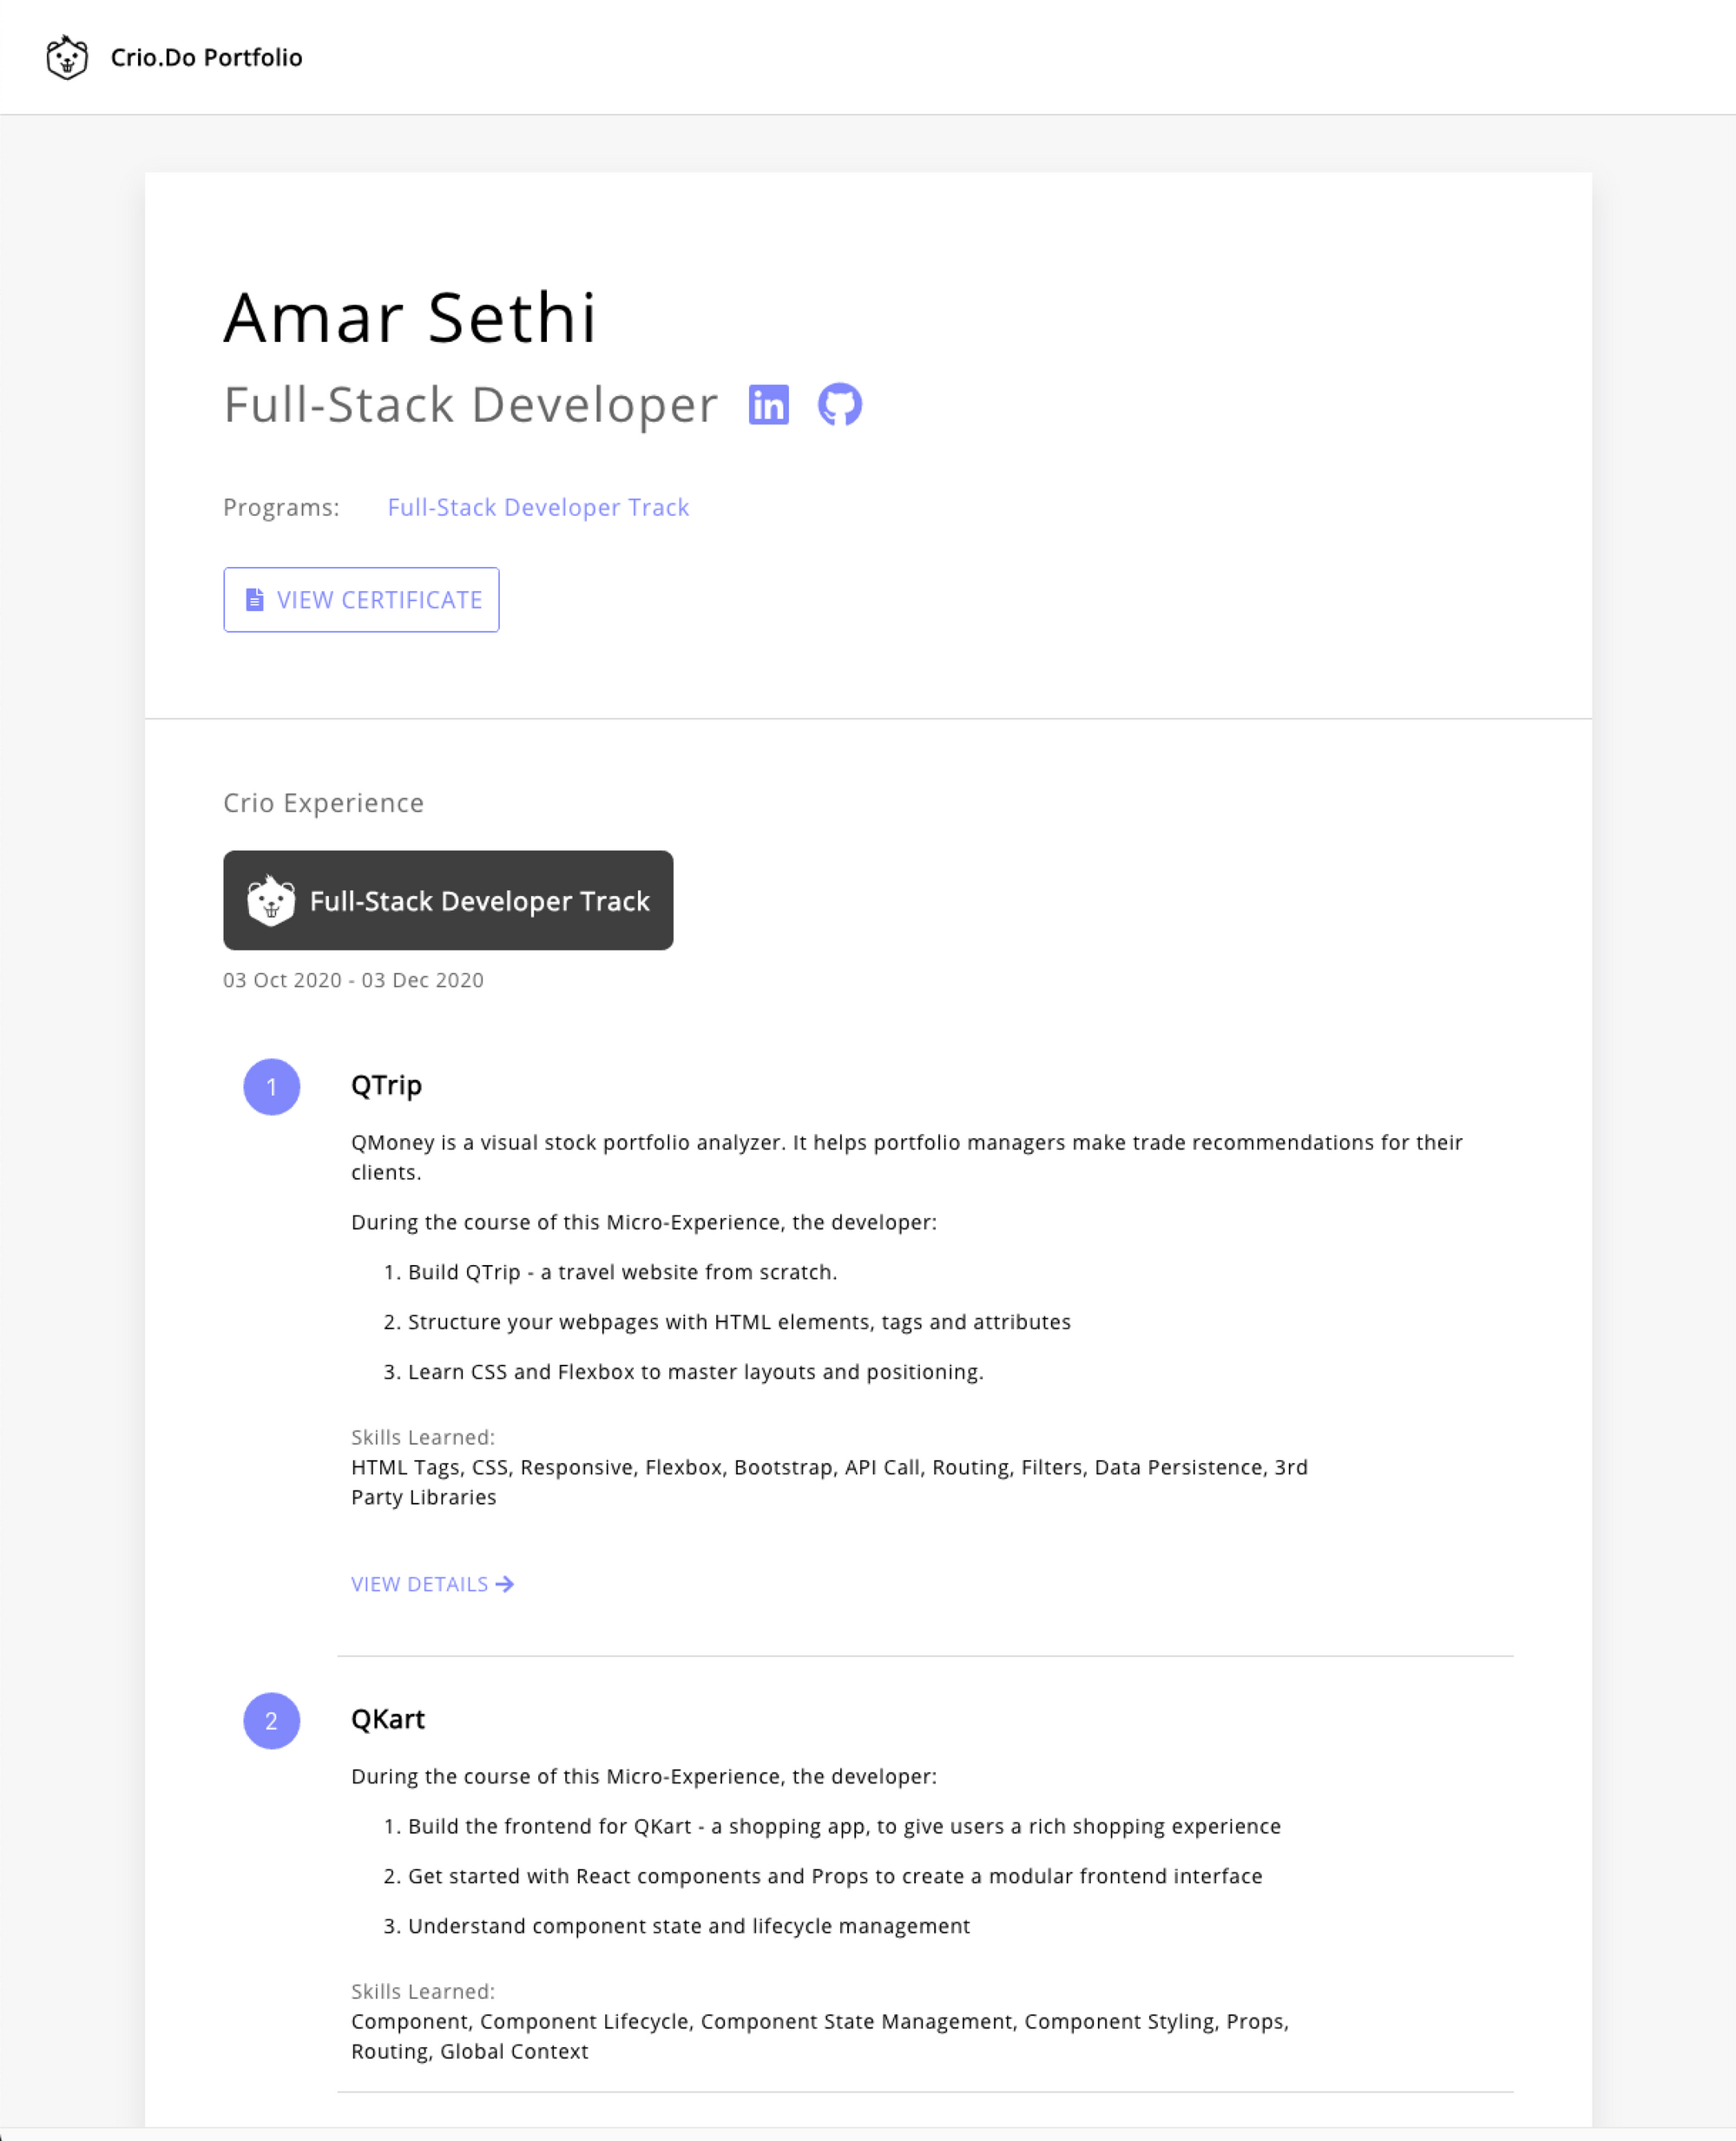Click the Crio bear logo in header
The height and width of the screenshot is (2141, 1736).
[x=67, y=57]
